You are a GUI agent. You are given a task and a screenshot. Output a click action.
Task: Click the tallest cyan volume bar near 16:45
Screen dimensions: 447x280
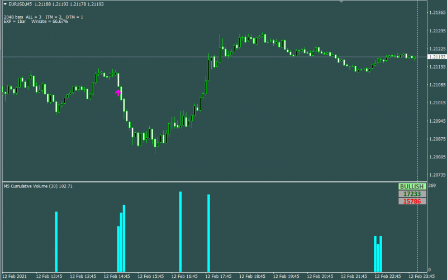(x=180, y=231)
